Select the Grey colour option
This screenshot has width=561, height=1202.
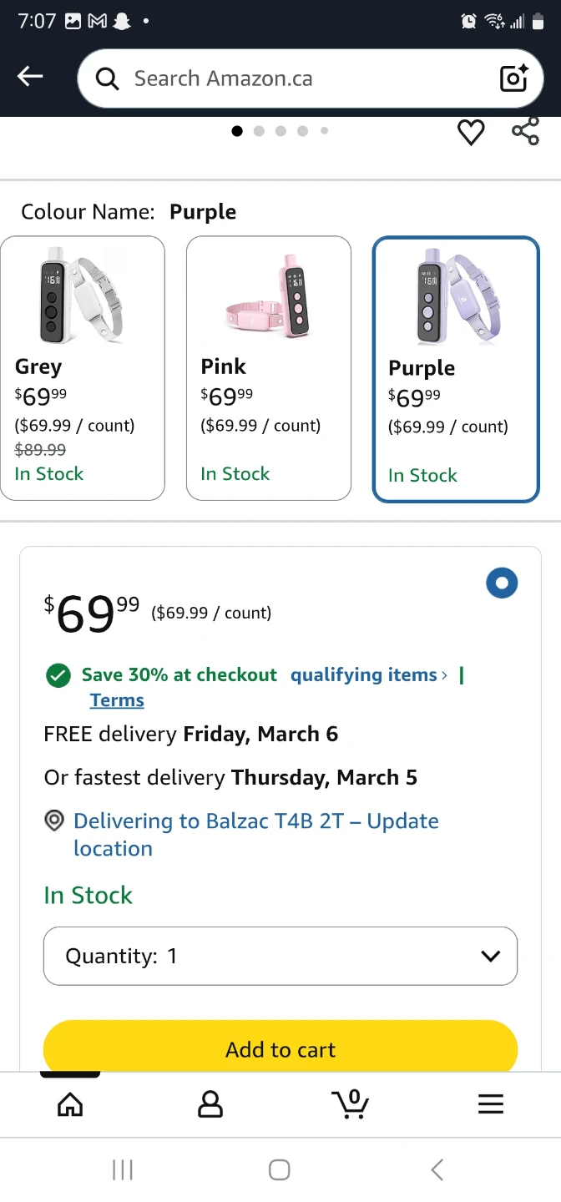pyautogui.click(x=83, y=368)
